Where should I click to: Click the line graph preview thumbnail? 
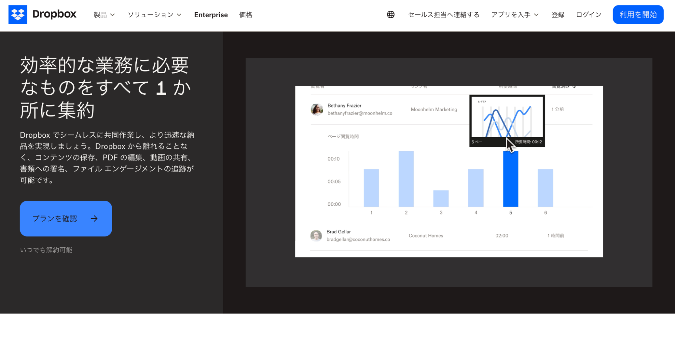coord(507,118)
